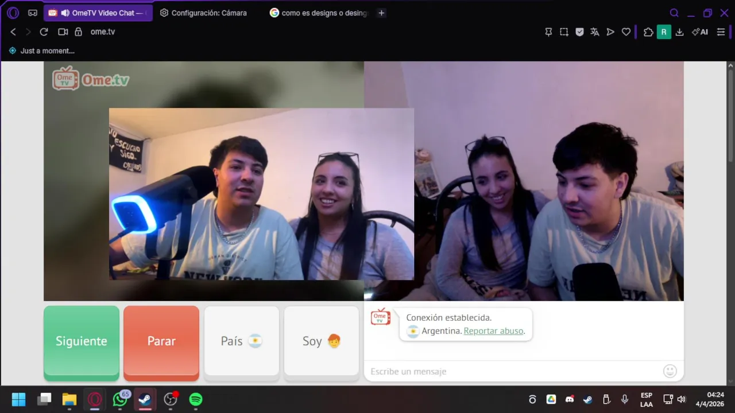The width and height of the screenshot is (735, 413).
Task: Open Easy Setup sliders menu
Action: click(721, 32)
